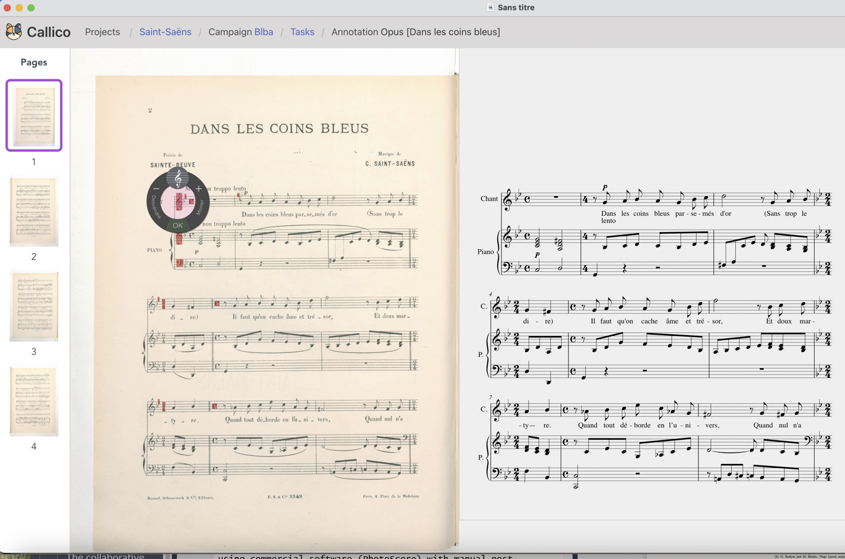845x559 pixels.
Task: Choose Monter in the radial menu
Action: pyautogui.click(x=200, y=207)
